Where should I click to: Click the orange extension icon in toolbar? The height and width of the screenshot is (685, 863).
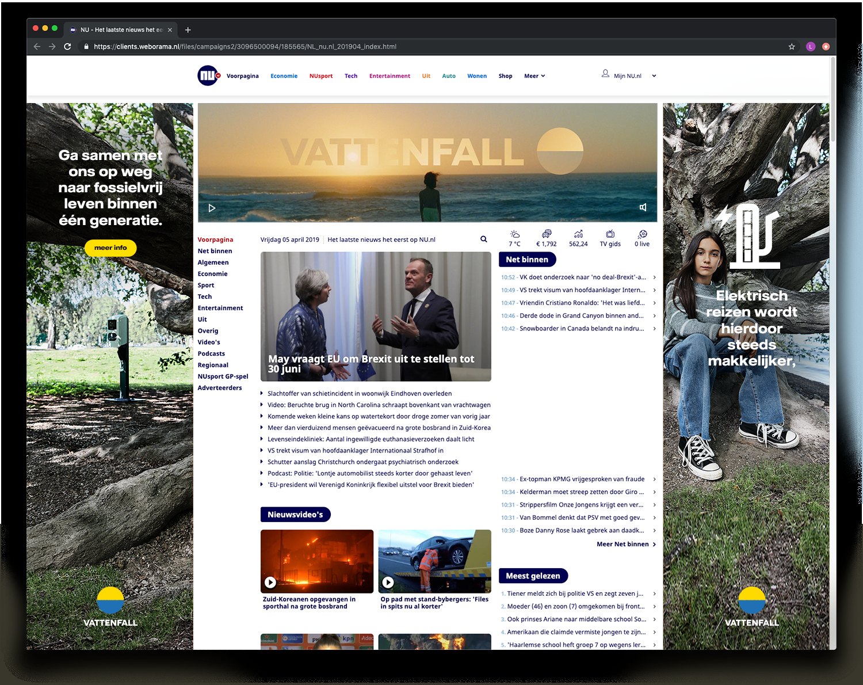tap(826, 47)
